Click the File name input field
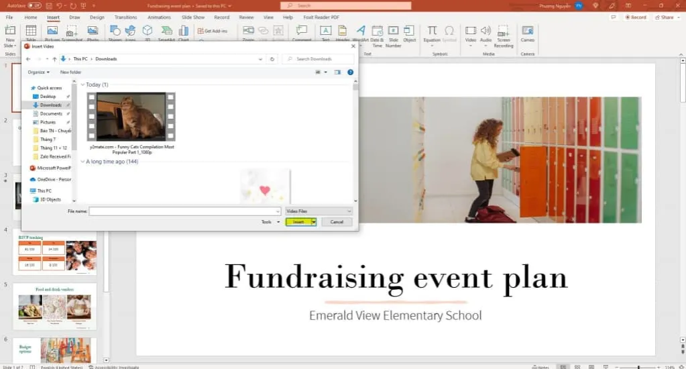686x369 pixels. click(x=184, y=211)
